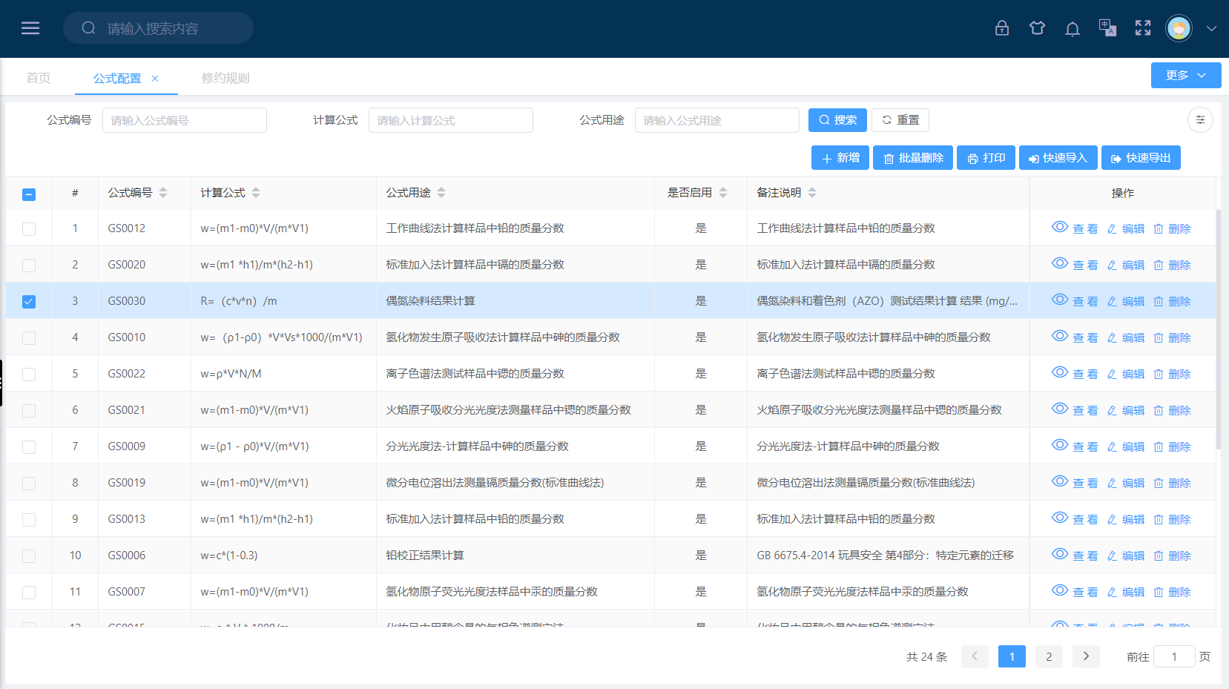Open the notification bell
1229x689 pixels.
1073,29
